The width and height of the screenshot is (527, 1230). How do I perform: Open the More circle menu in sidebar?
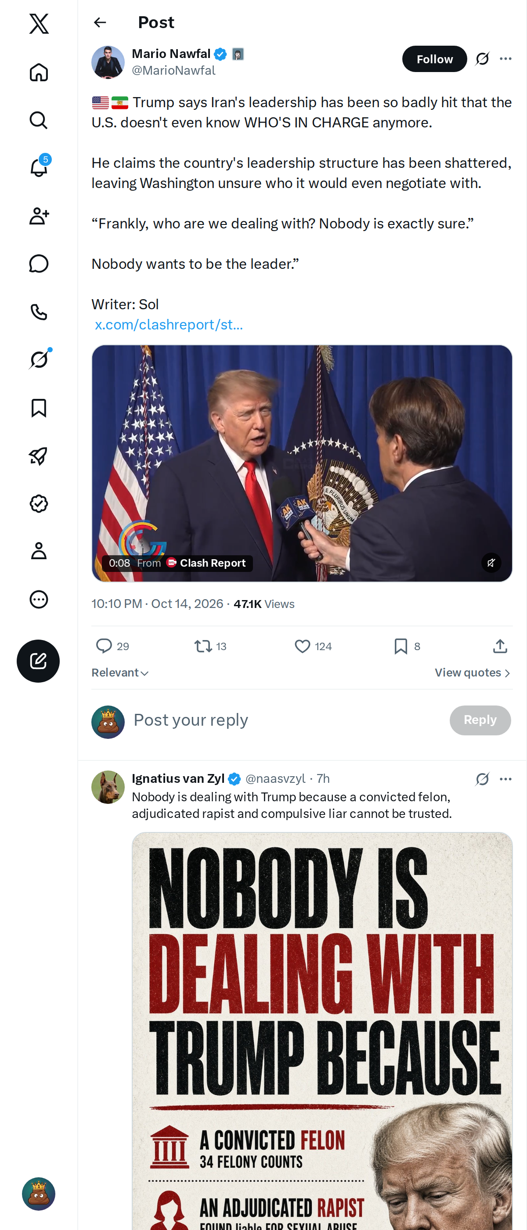click(39, 599)
